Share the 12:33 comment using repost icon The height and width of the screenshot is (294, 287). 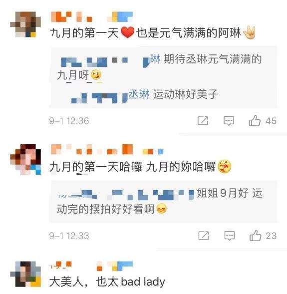coord(204,236)
